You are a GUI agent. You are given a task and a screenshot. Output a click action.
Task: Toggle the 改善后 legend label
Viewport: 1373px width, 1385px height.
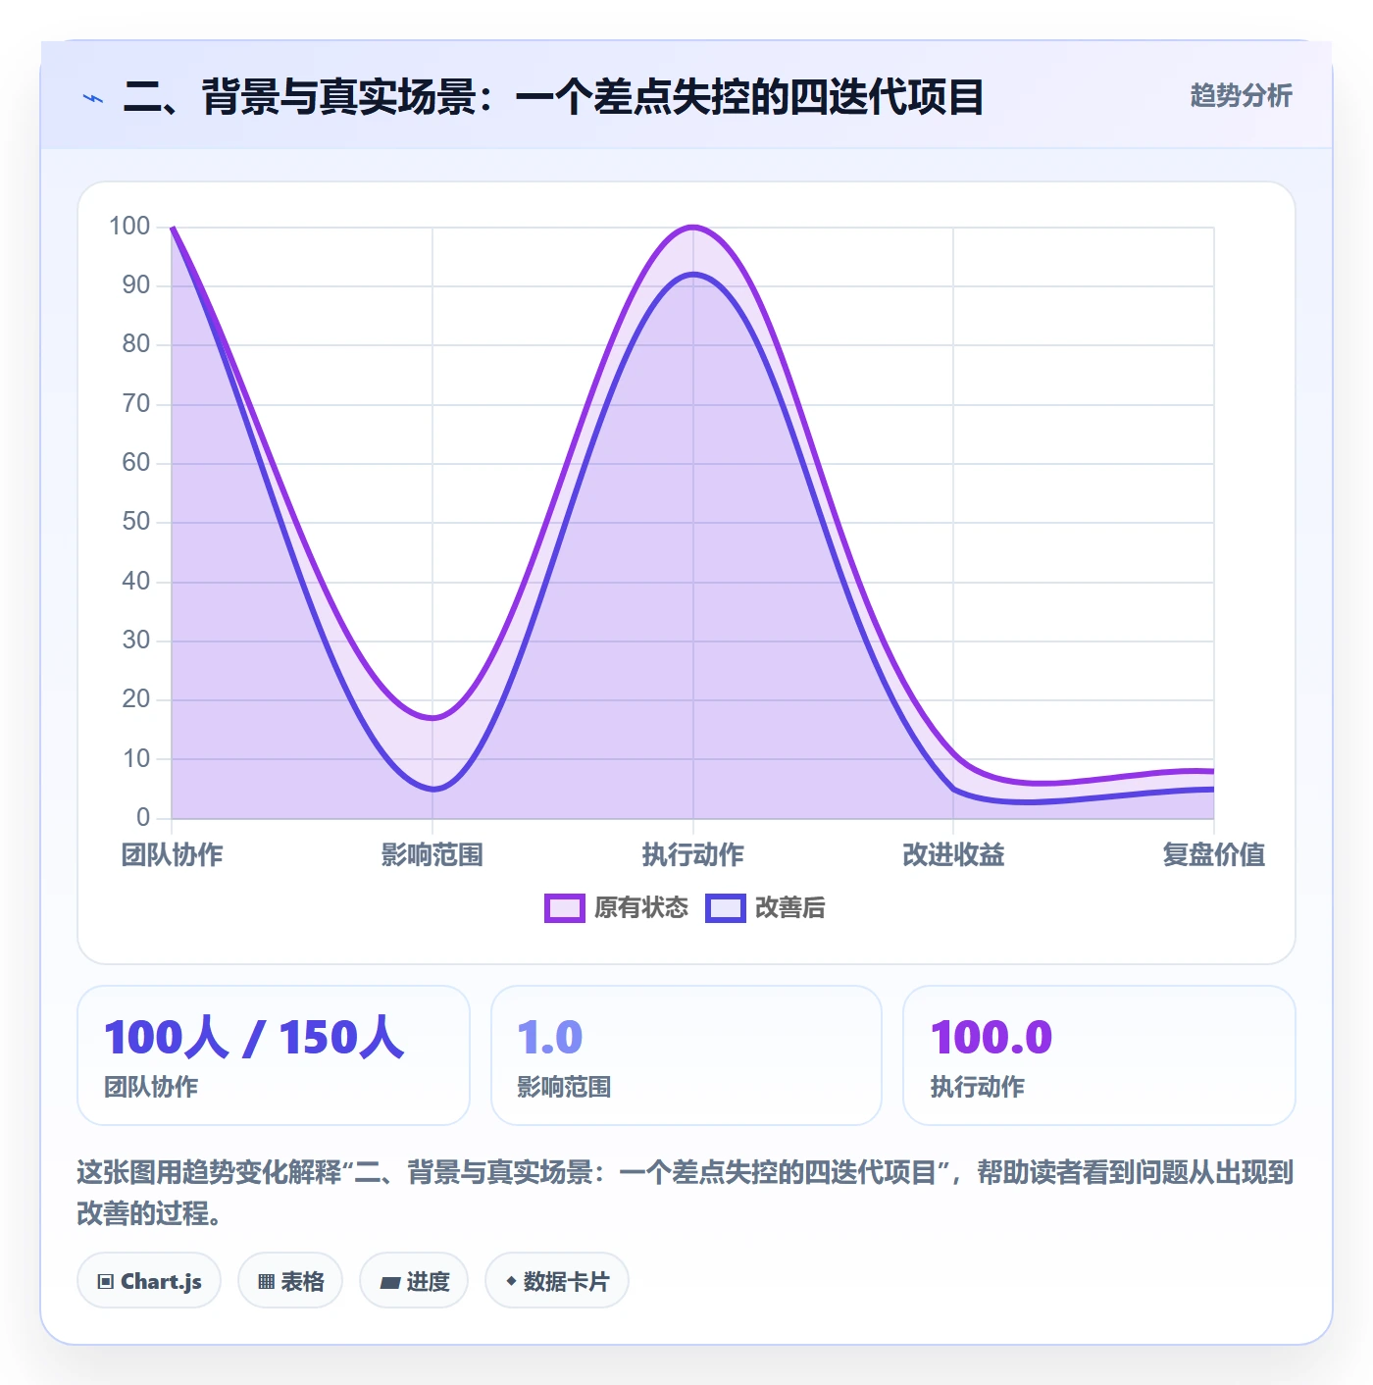789,907
